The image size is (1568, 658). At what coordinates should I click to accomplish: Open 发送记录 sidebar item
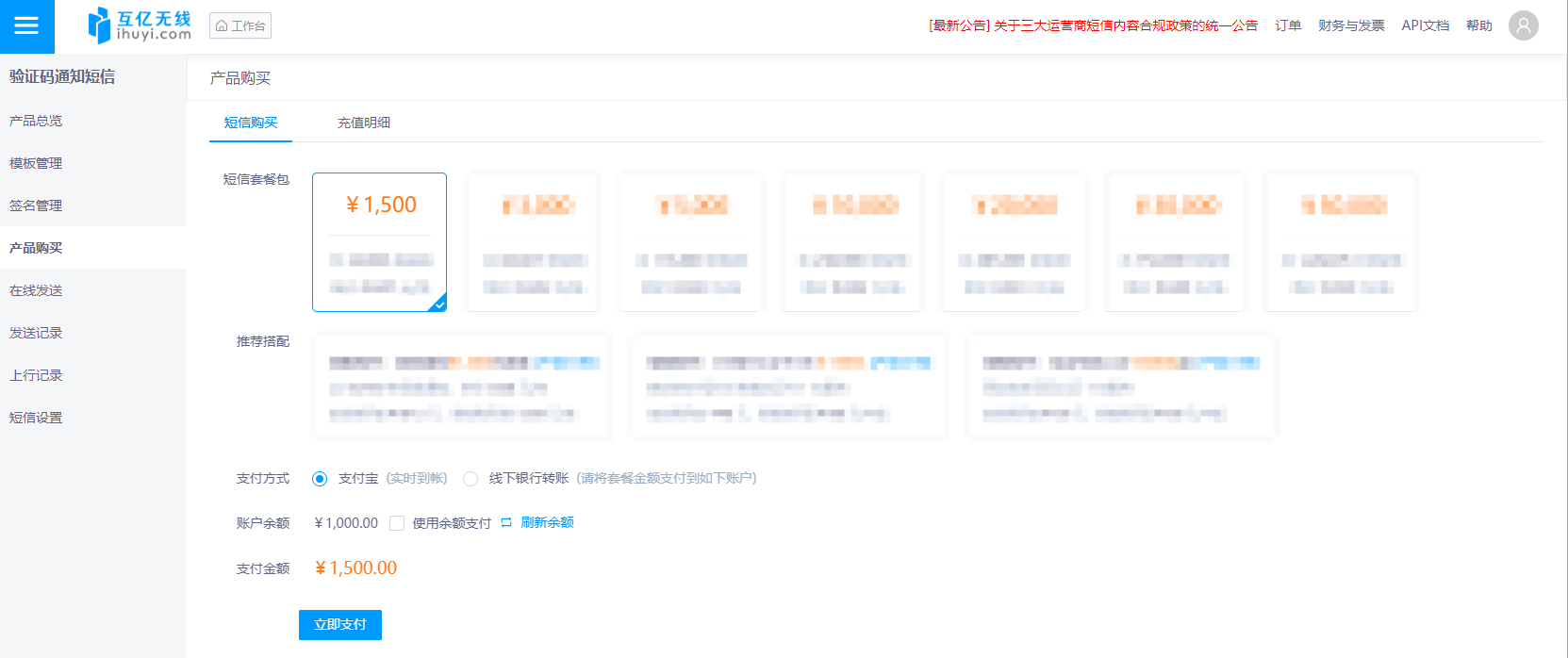(x=36, y=333)
